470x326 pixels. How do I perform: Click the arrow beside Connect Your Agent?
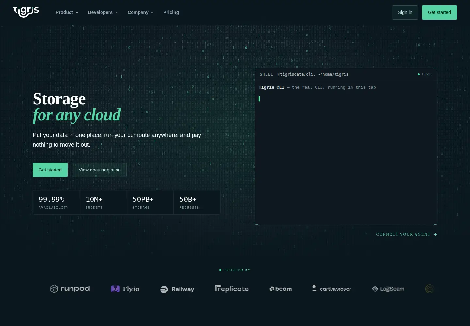[435, 234]
